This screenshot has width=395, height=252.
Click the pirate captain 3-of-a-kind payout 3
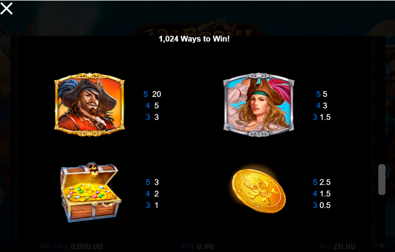point(156,117)
